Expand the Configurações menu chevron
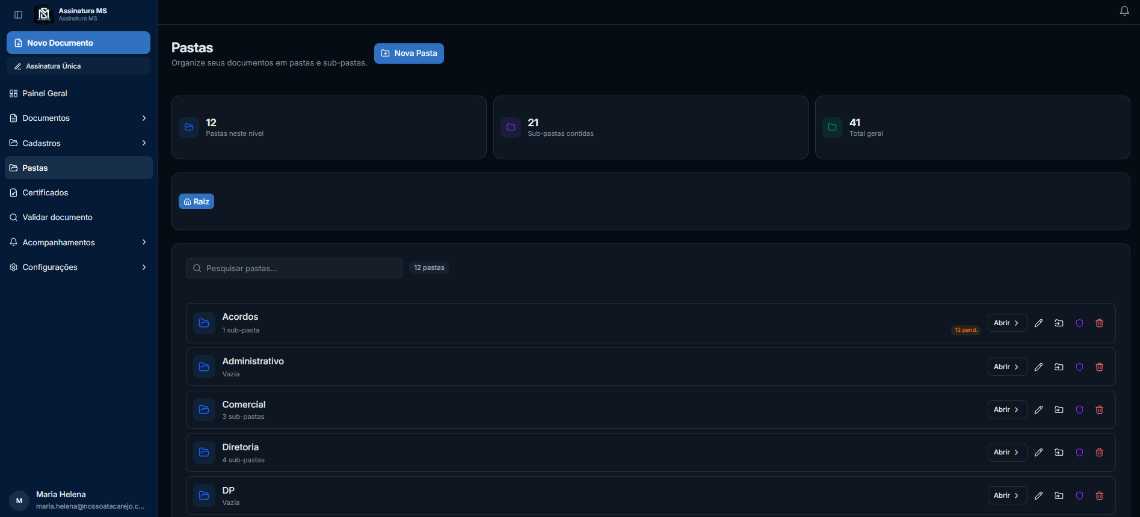This screenshot has height=517, width=1140. (144, 267)
